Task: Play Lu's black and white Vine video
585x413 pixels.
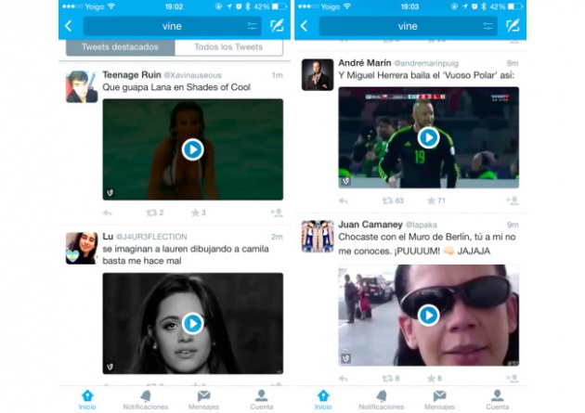Action: pyautogui.click(x=192, y=323)
